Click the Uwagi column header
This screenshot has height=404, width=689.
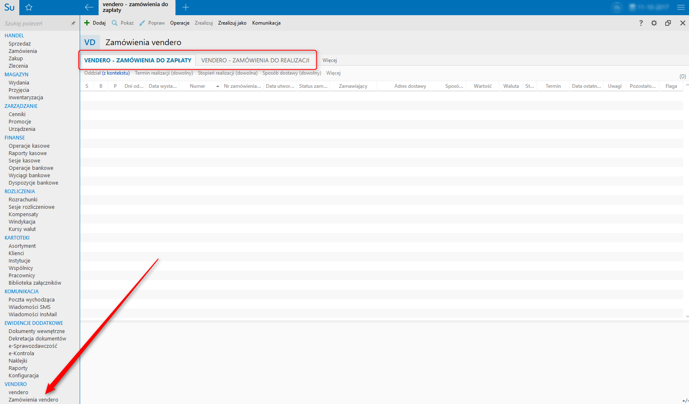615,86
